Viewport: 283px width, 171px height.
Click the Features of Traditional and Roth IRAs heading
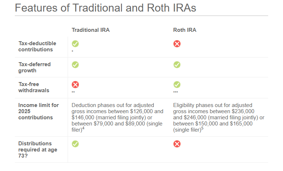[105, 8]
